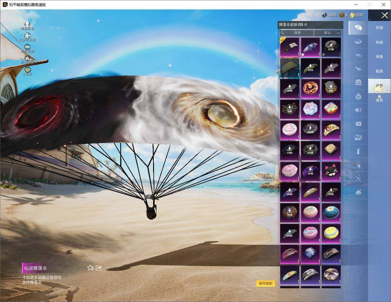
Task: Download the 742M parachute skin
Action: 331,68
